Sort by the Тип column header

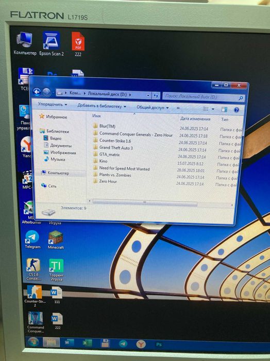[x=225, y=119]
